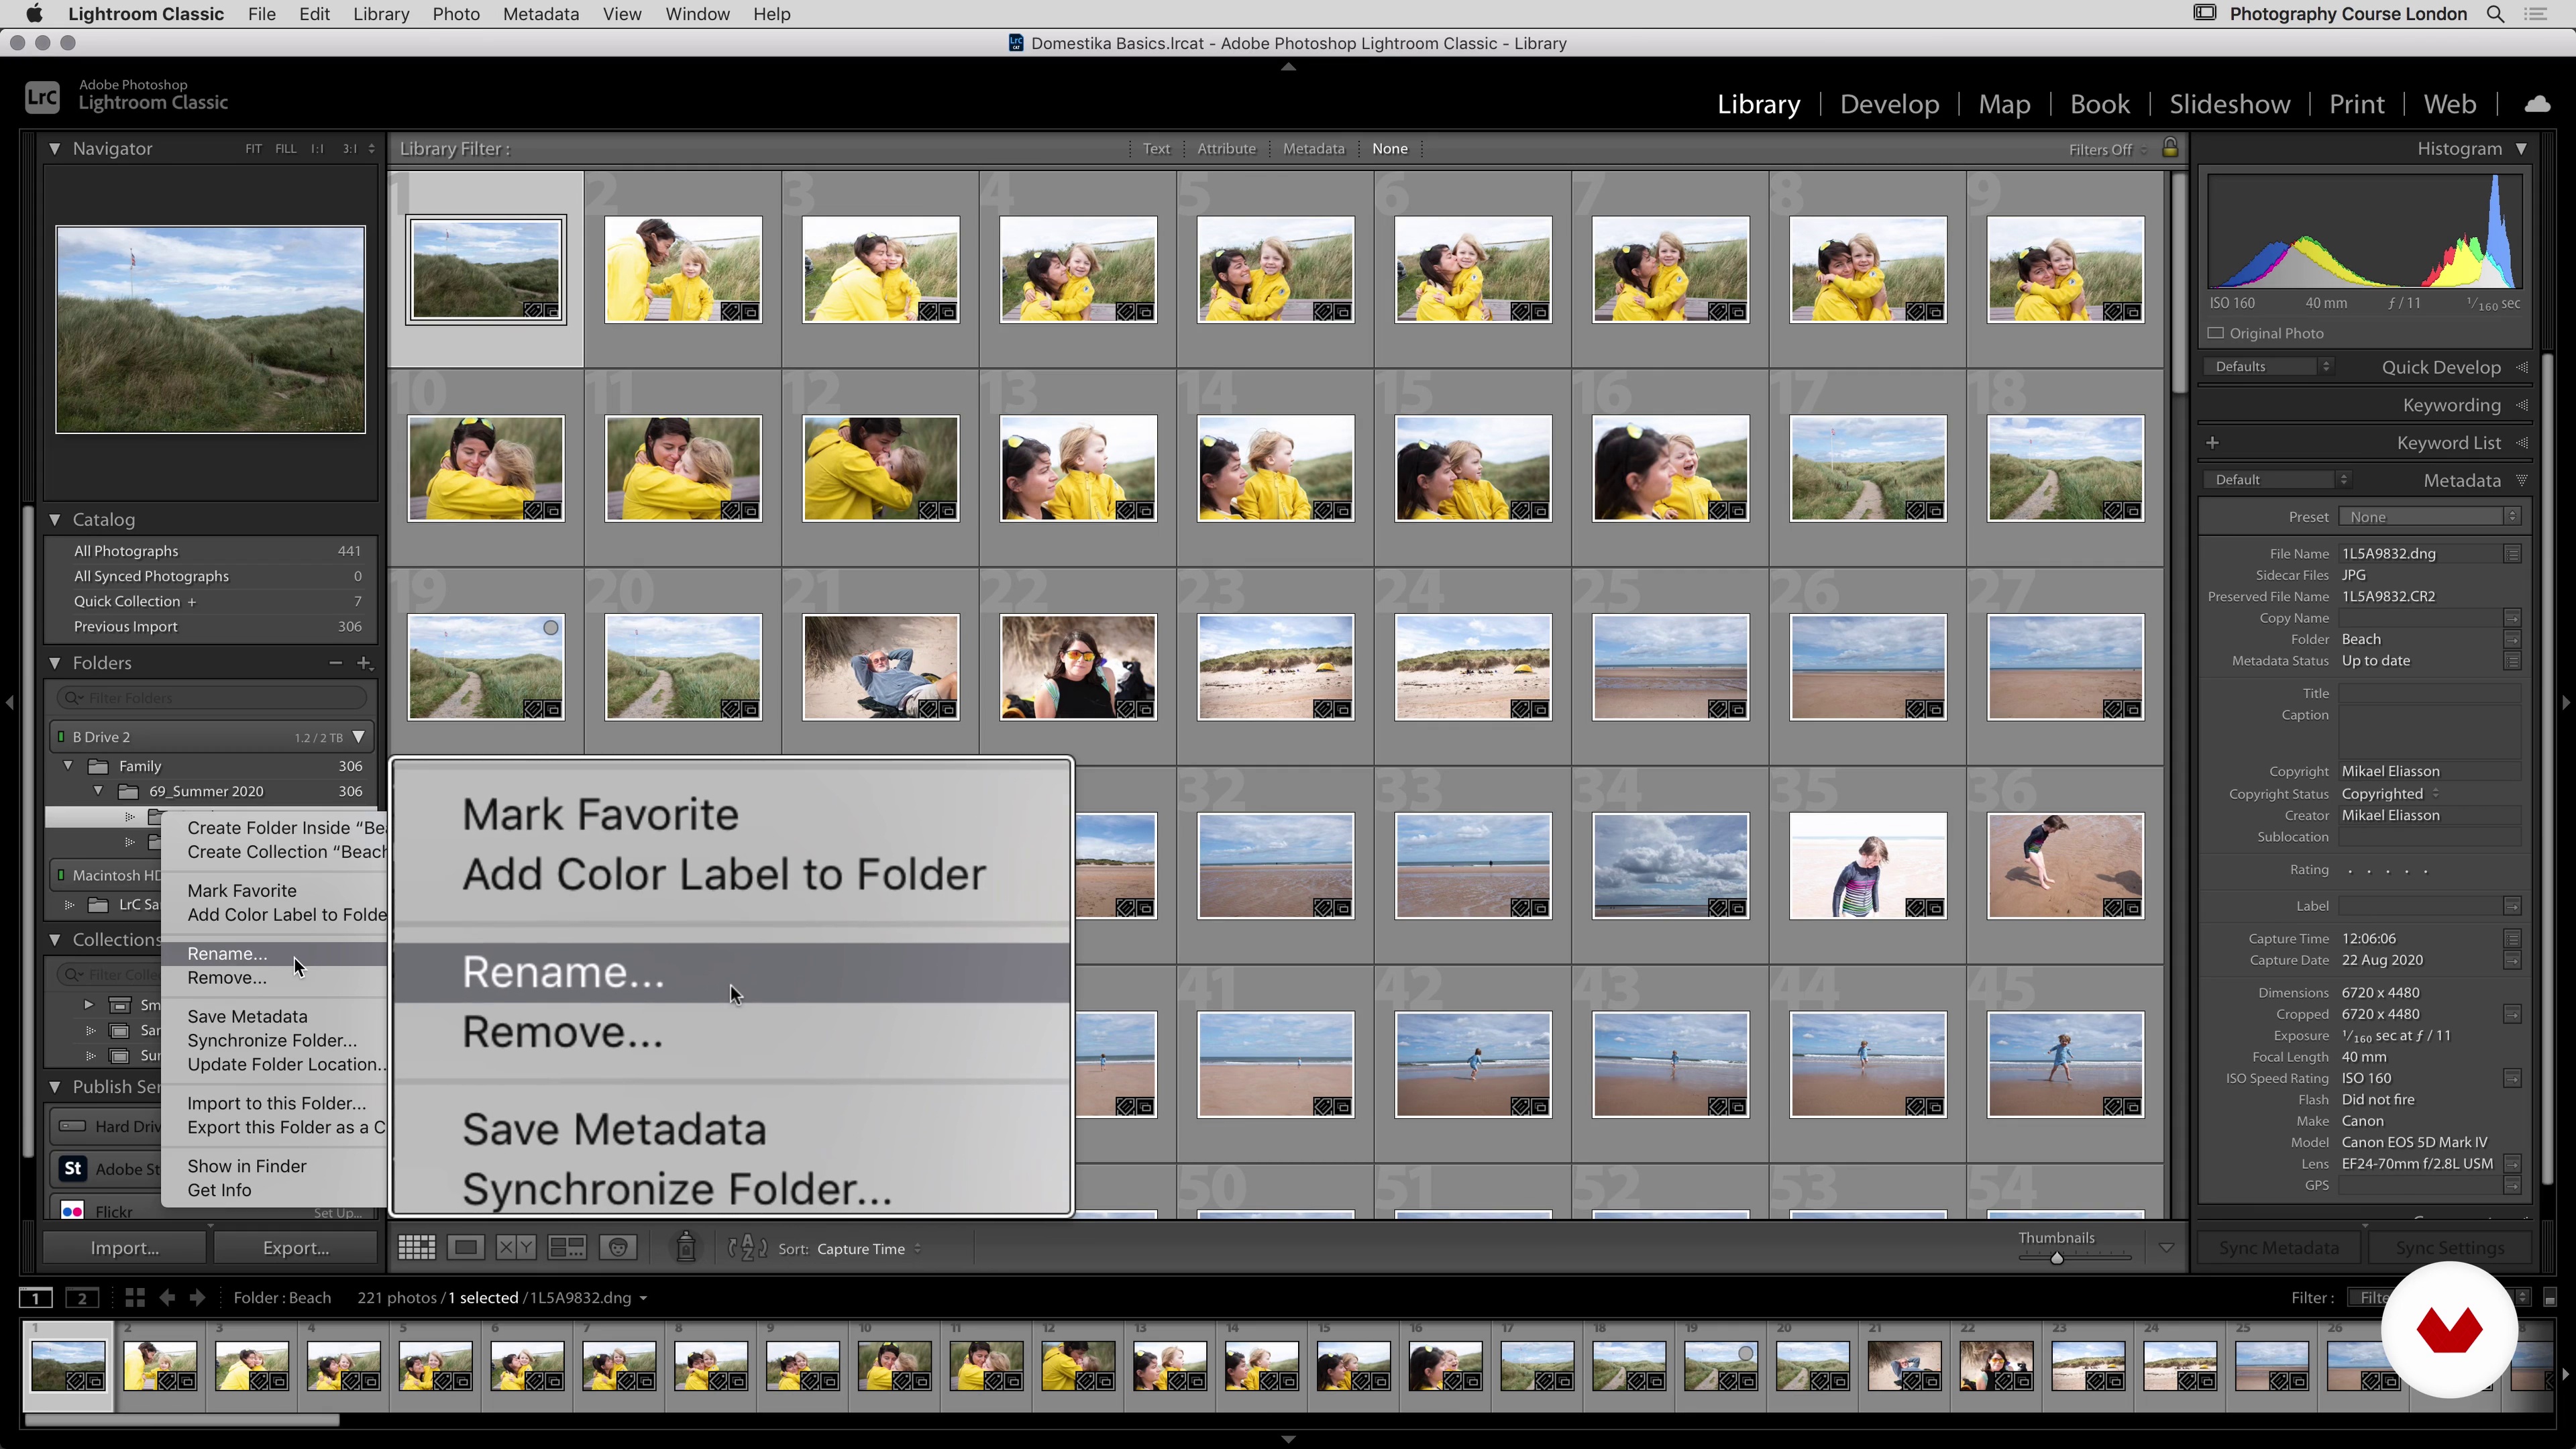Viewport: 2576px width, 1449px height.
Task: Click the Sync Settings button
Action: pyautogui.click(x=2450, y=1247)
